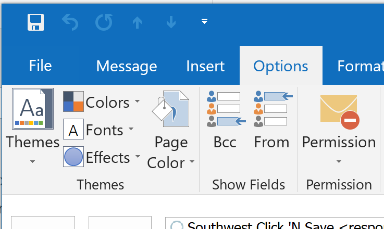Image resolution: width=384 pixels, height=229 pixels.
Task: Switch to the Insert ribbon tab
Action: click(x=205, y=66)
